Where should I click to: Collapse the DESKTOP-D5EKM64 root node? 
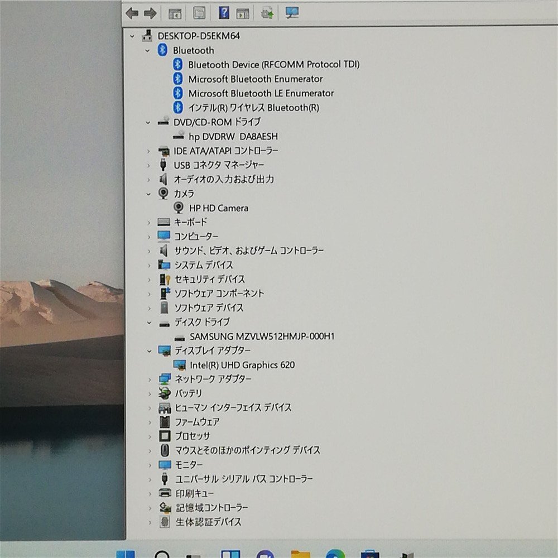132,36
